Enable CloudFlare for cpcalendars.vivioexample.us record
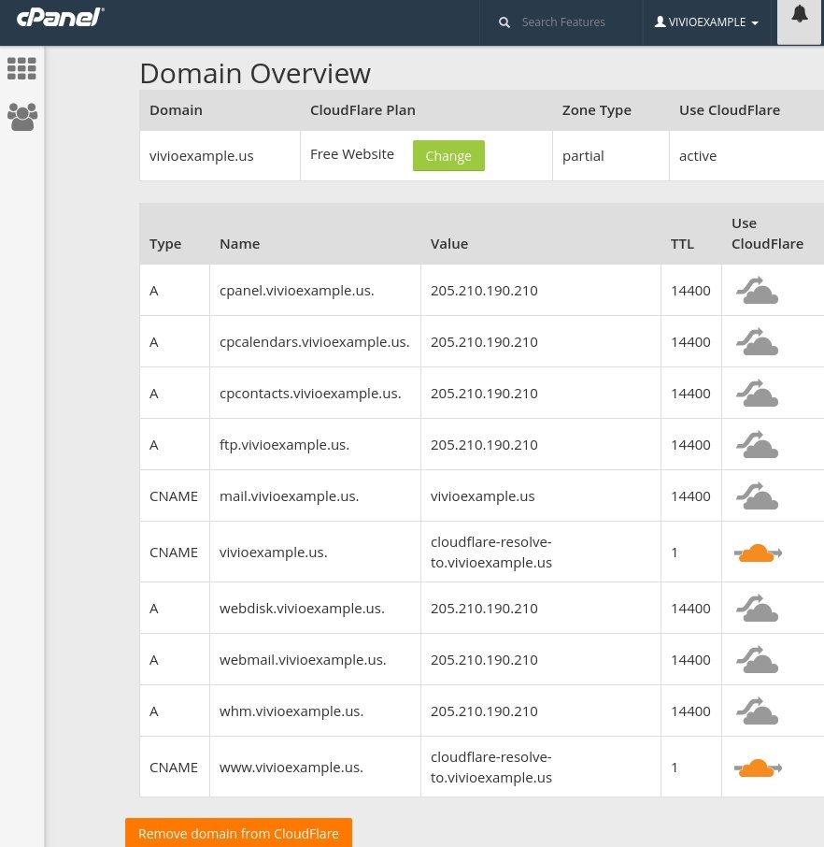 tap(757, 342)
